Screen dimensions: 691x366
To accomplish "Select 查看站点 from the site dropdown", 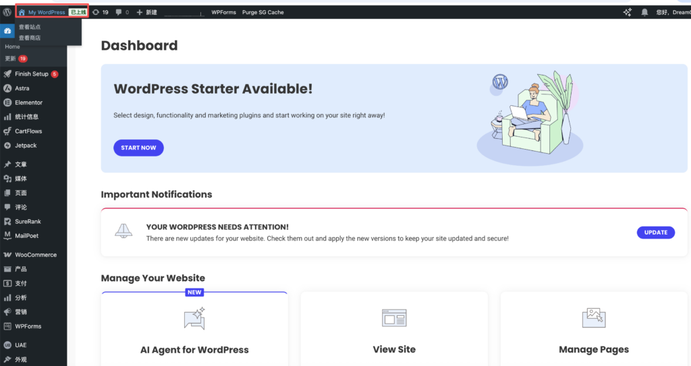I will [x=30, y=27].
